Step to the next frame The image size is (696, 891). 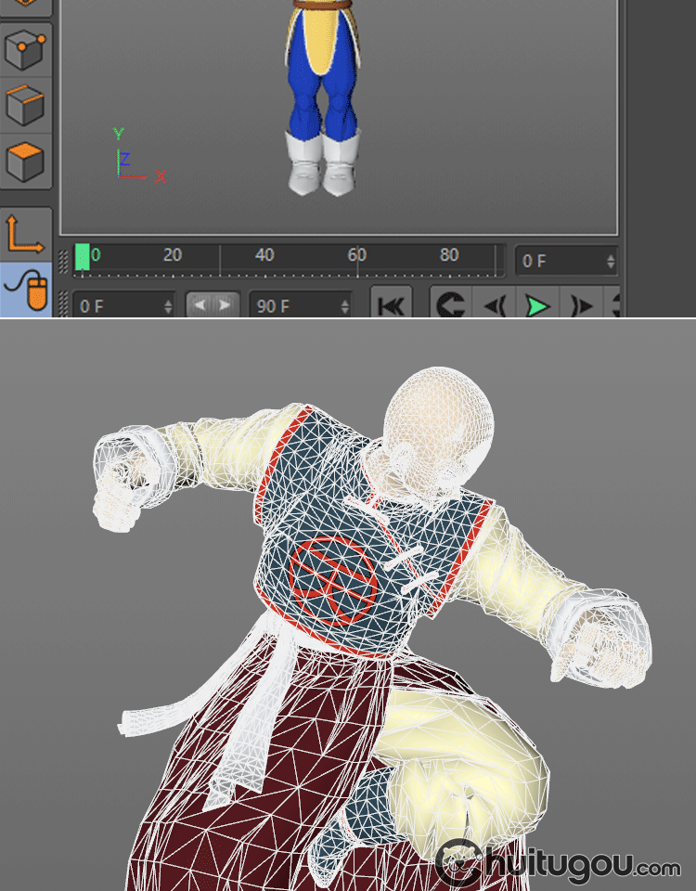[581, 305]
